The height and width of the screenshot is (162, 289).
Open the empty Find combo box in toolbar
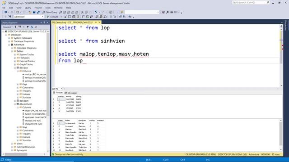point(142,12)
